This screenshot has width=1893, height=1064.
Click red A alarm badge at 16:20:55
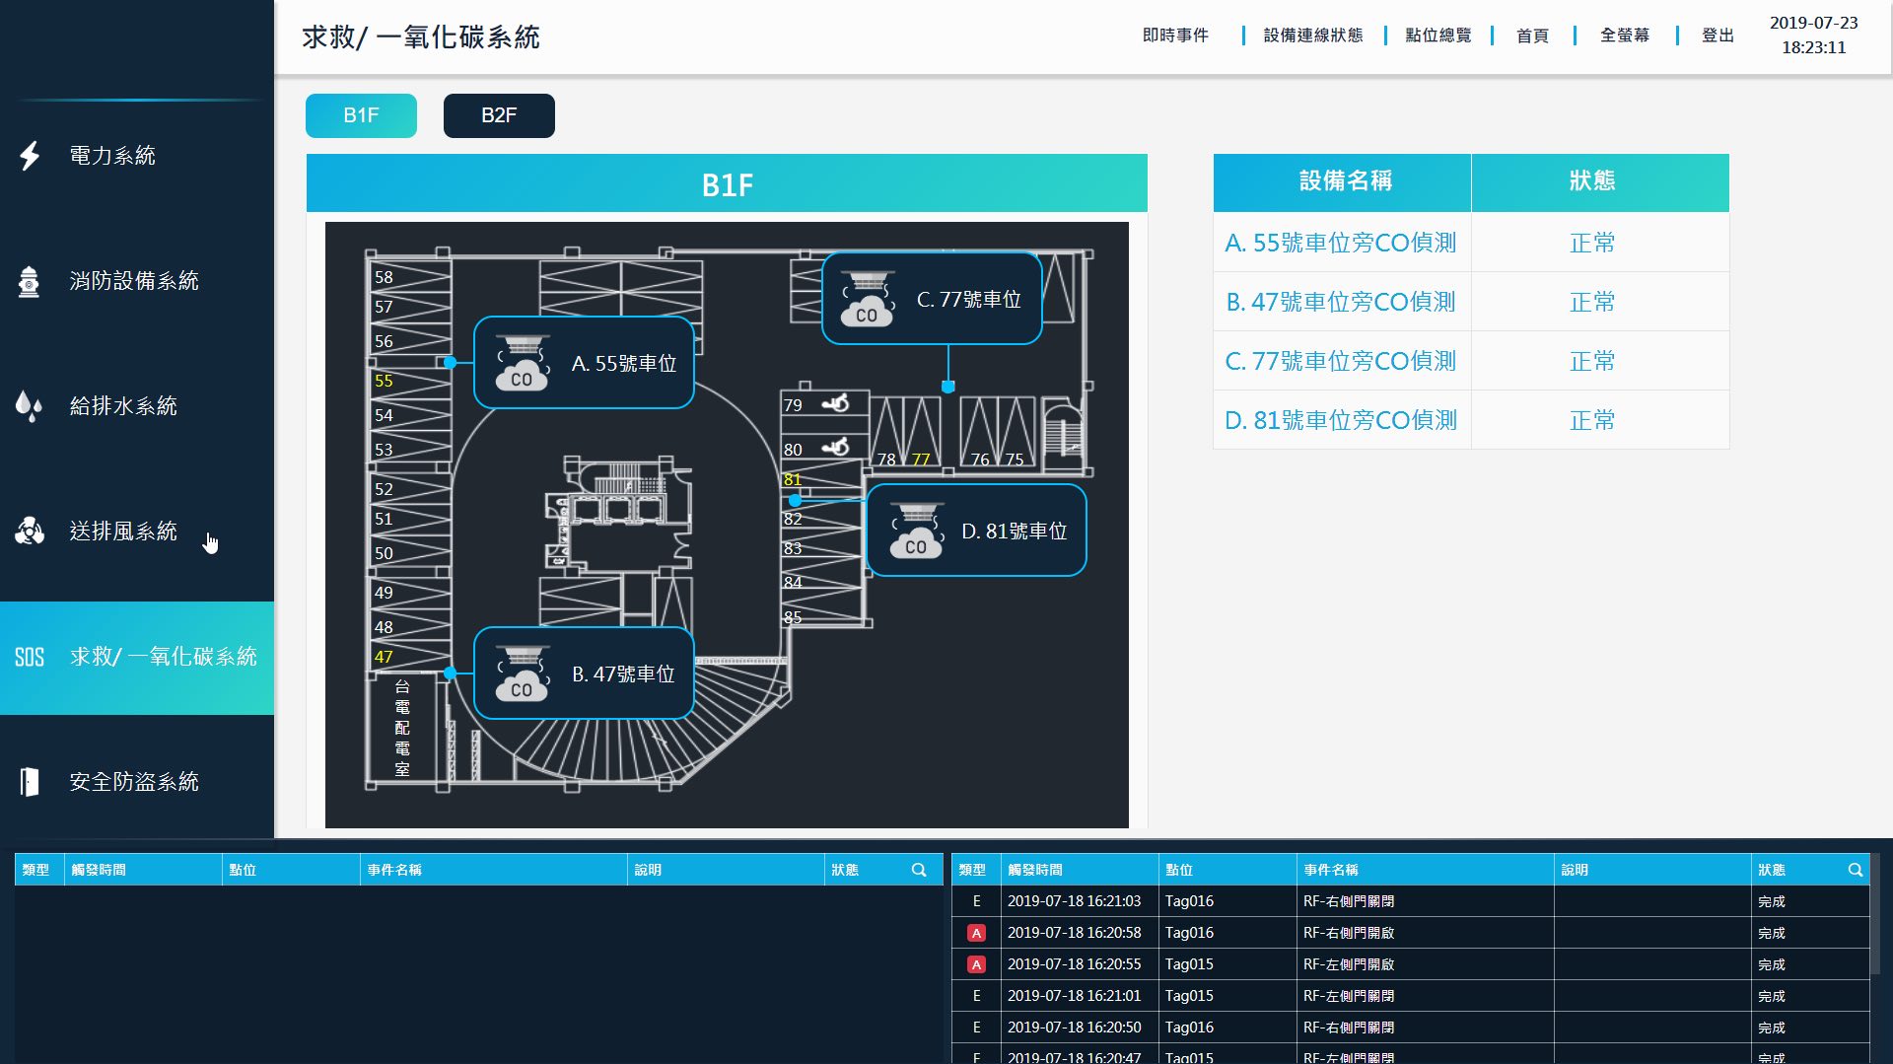(x=976, y=964)
